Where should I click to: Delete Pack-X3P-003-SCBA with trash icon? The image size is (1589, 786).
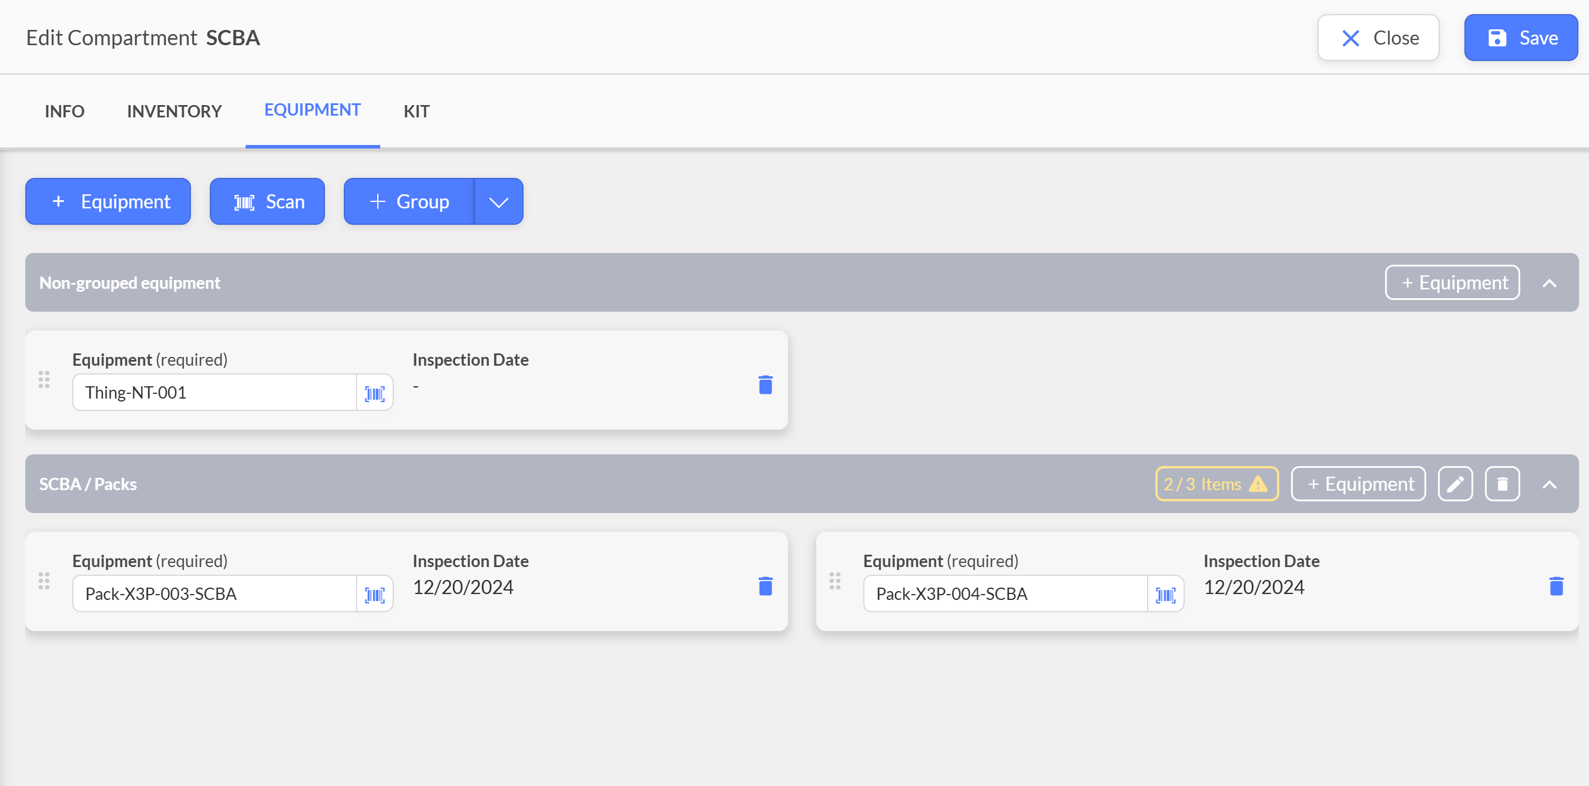766,586
